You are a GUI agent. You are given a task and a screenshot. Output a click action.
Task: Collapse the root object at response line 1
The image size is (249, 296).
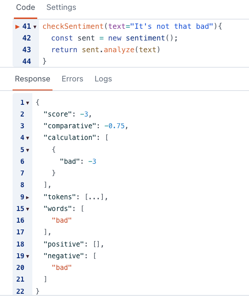[28, 103]
